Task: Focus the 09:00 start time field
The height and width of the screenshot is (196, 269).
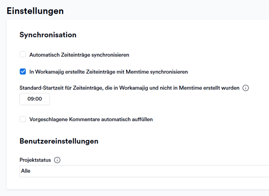Action: [x=34, y=99]
